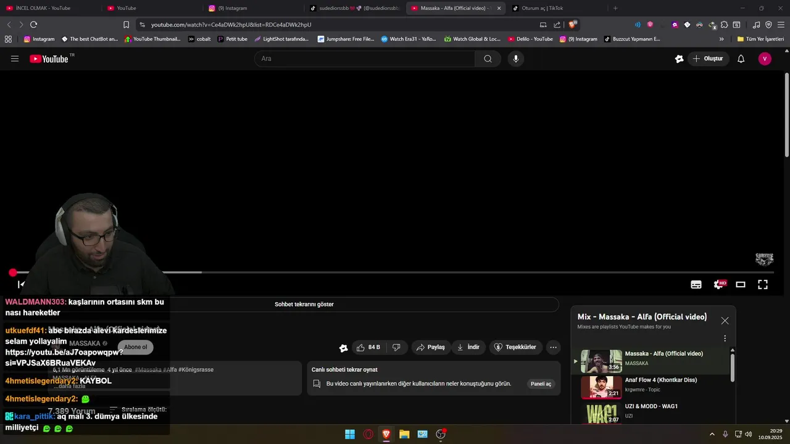The image size is (790, 444).
Task: Play Anaf Flow 4 (Khontkar Diss)
Action: (651, 387)
